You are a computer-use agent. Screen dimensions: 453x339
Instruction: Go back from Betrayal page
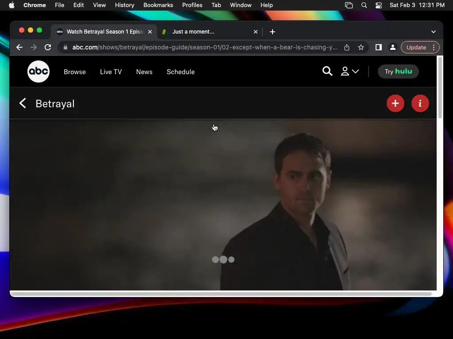tap(23, 103)
